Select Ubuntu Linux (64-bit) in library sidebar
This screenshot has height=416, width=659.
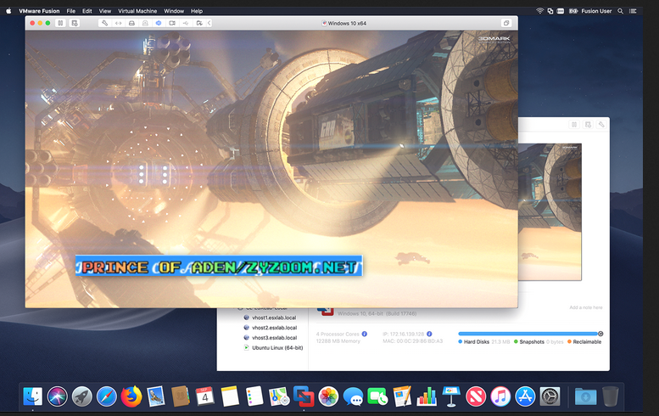(277, 348)
